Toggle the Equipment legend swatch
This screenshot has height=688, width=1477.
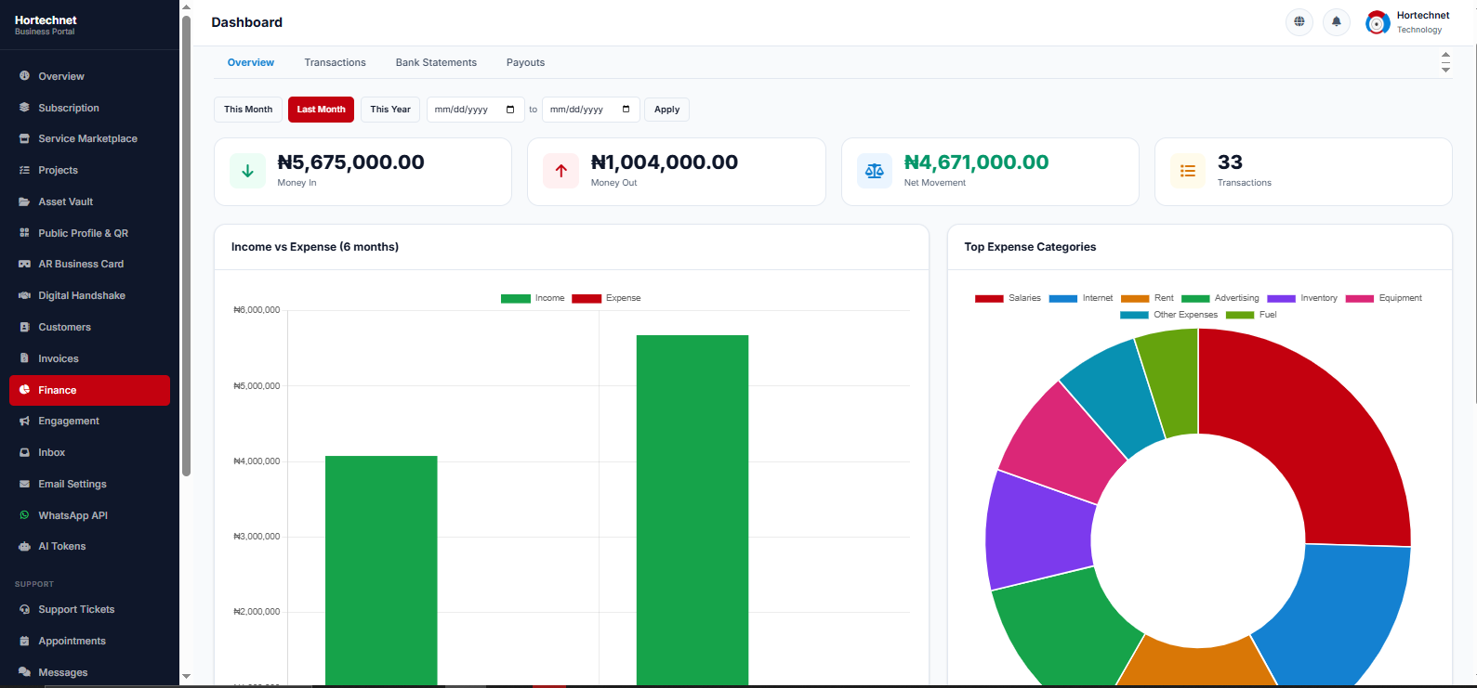pyautogui.click(x=1360, y=298)
